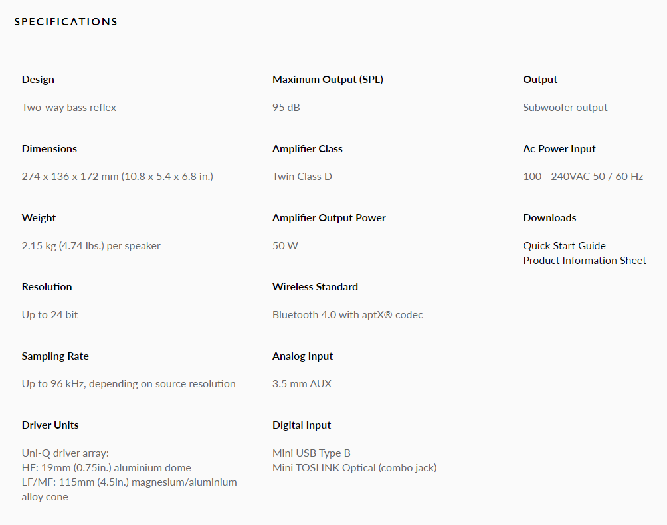Select the Driver Units heading

pos(50,425)
